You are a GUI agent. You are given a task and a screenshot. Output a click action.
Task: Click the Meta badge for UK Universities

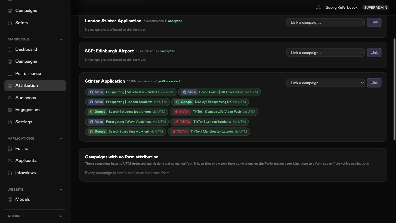point(189,92)
